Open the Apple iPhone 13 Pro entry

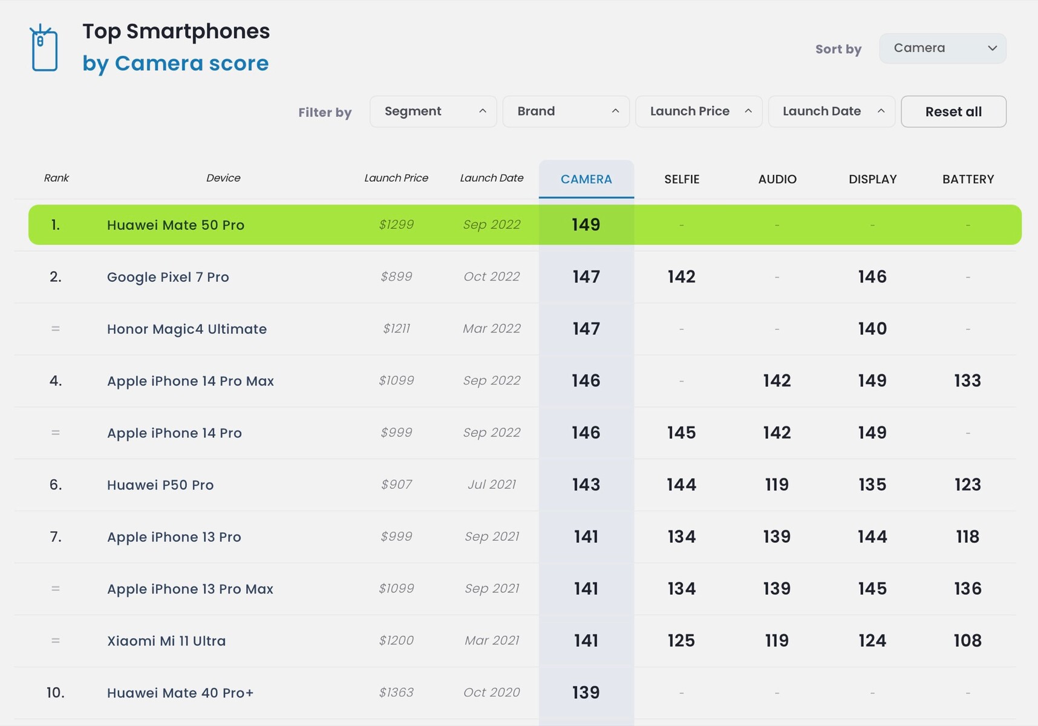pos(174,537)
